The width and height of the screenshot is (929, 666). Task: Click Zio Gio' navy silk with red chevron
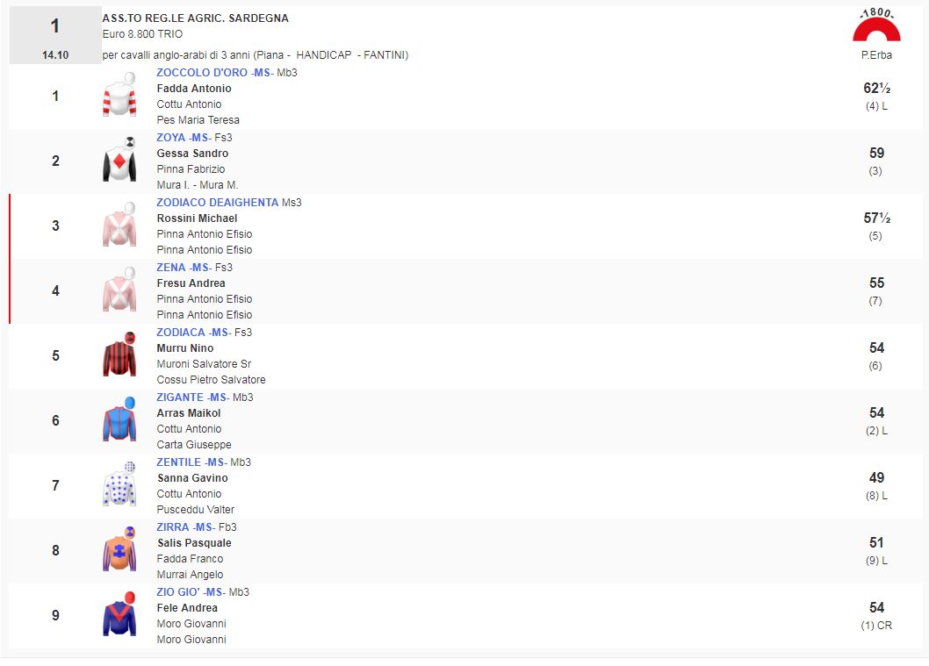tap(119, 615)
